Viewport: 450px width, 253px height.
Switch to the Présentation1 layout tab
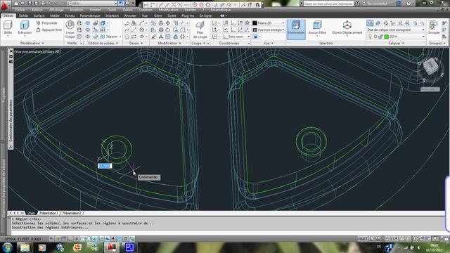pos(49,213)
